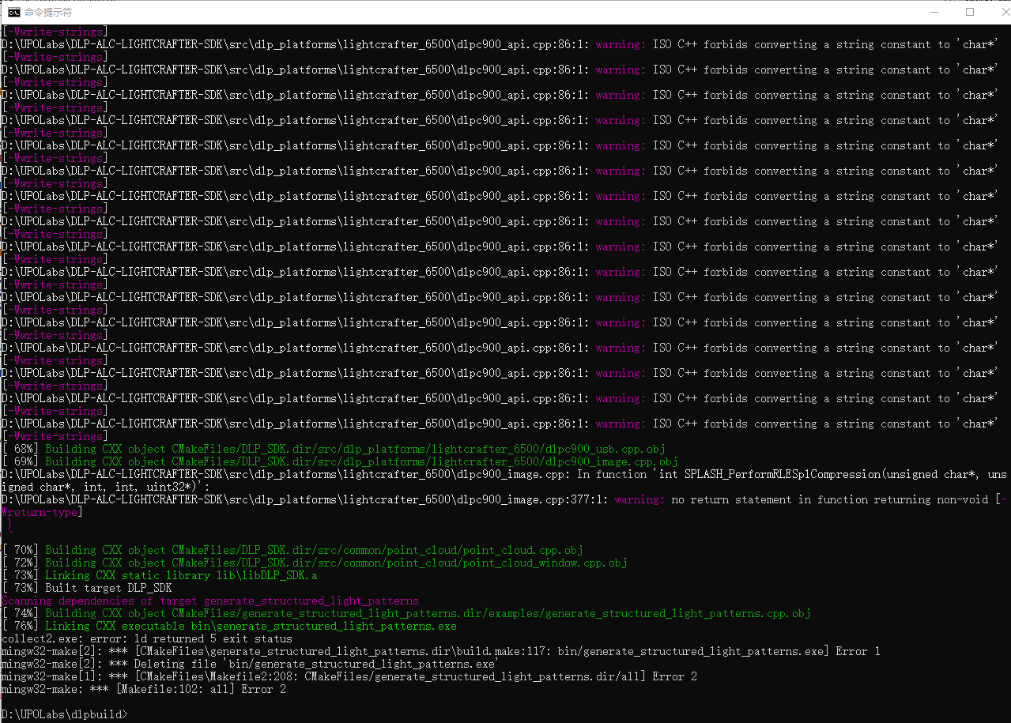Click the 'Deleting file bin/generate_structured_light_patterns.exe' line
Viewport: 1011px width, 723px height.
click(250, 664)
